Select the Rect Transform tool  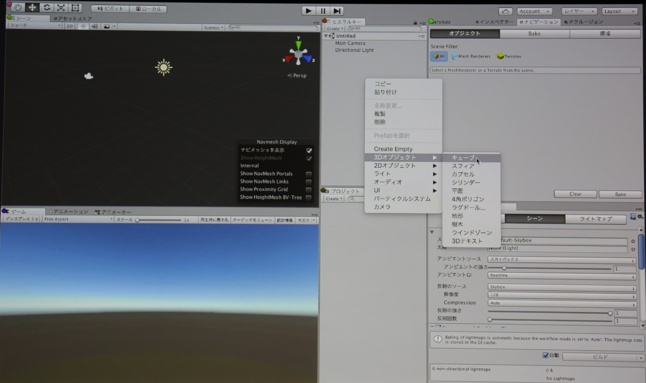click(75, 8)
